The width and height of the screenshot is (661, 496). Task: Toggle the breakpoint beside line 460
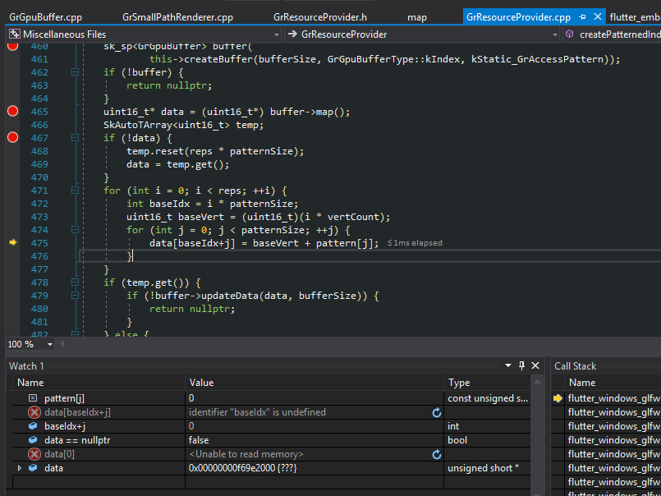tap(12, 46)
